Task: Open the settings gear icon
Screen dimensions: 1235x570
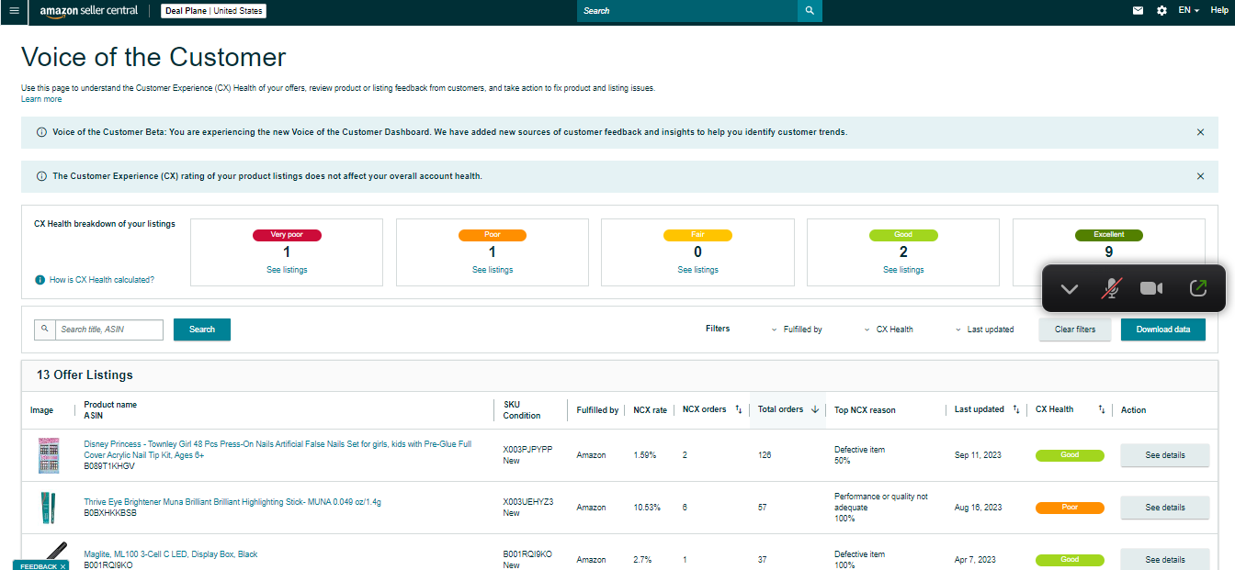Action: pyautogui.click(x=1161, y=10)
